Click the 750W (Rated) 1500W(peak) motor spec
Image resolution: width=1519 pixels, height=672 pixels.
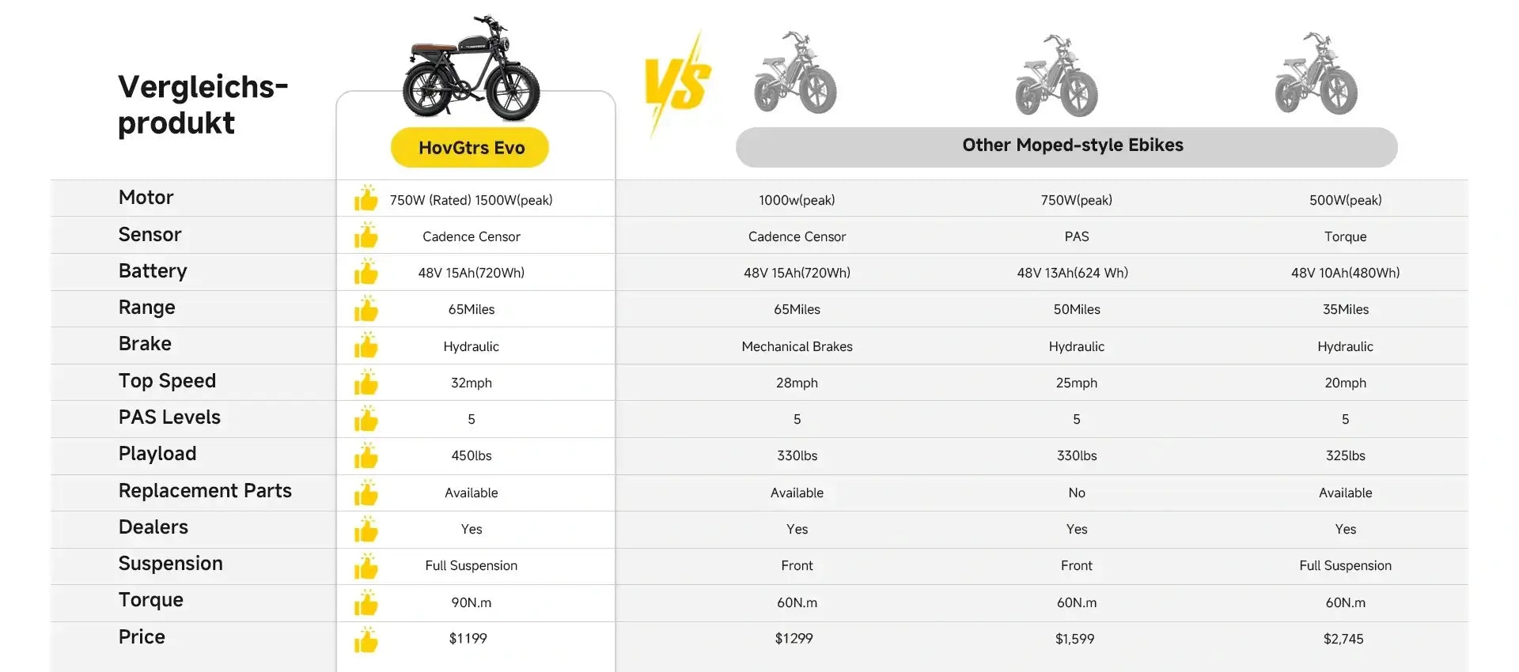[x=471, y=200]
